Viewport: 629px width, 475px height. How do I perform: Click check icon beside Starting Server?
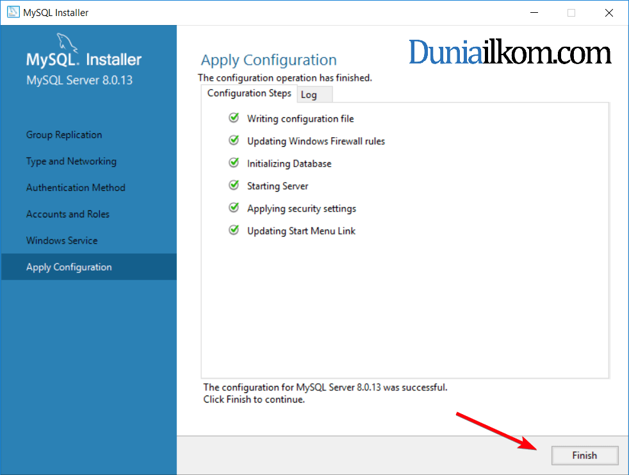click(x=234, y=185)
